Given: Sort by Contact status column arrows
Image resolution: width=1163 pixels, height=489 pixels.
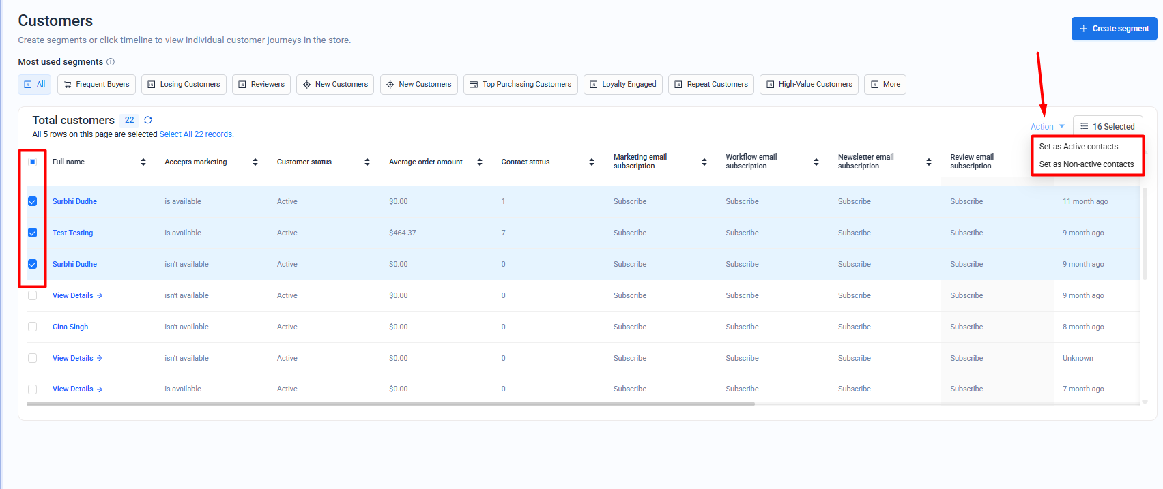Looking at the screenshot, I should pos(592,162).
